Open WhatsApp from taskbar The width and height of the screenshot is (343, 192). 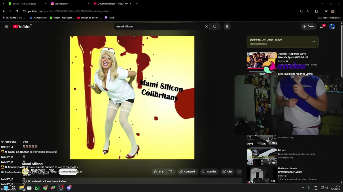[37, 188]
